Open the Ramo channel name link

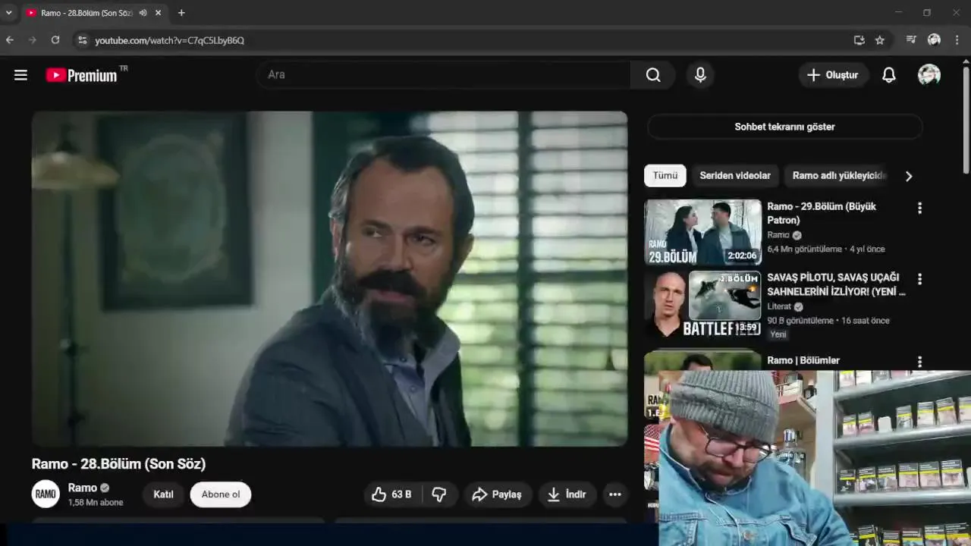tap(83, 488)
